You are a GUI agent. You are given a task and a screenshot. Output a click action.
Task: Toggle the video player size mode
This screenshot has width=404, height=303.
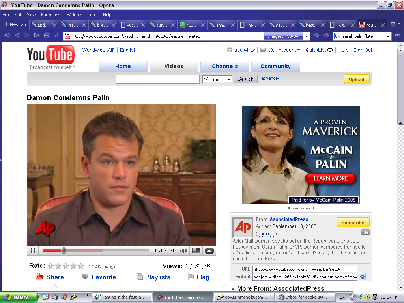coord(196,251)
